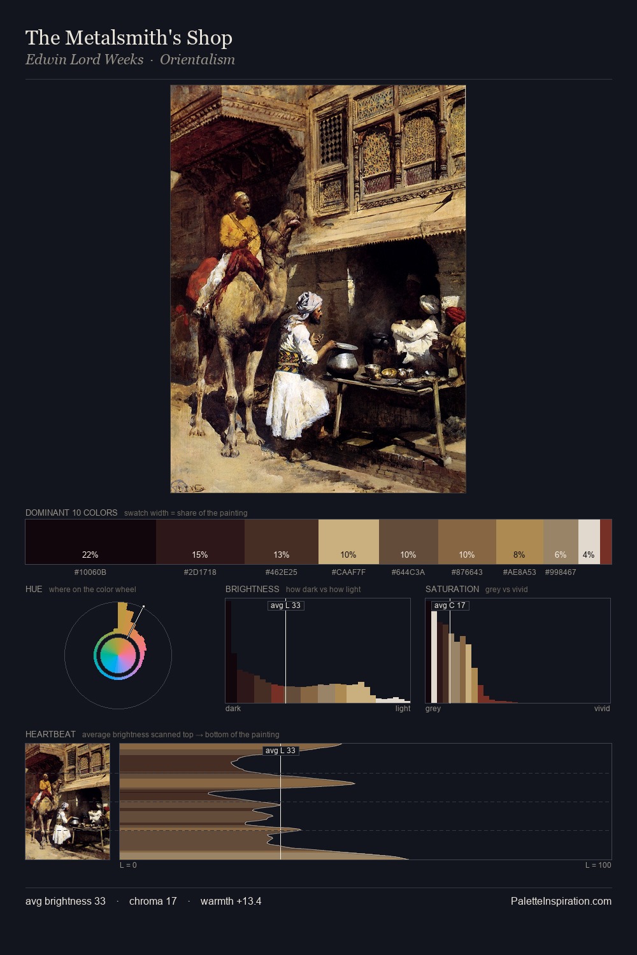Click the '#998467' hex code label

[x=561, y=572]
